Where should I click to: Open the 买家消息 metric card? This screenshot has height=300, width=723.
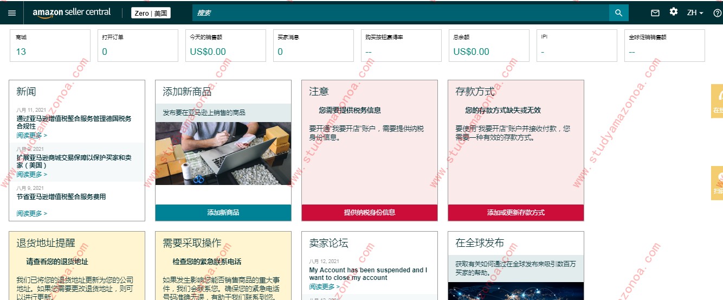pos(313,45)
